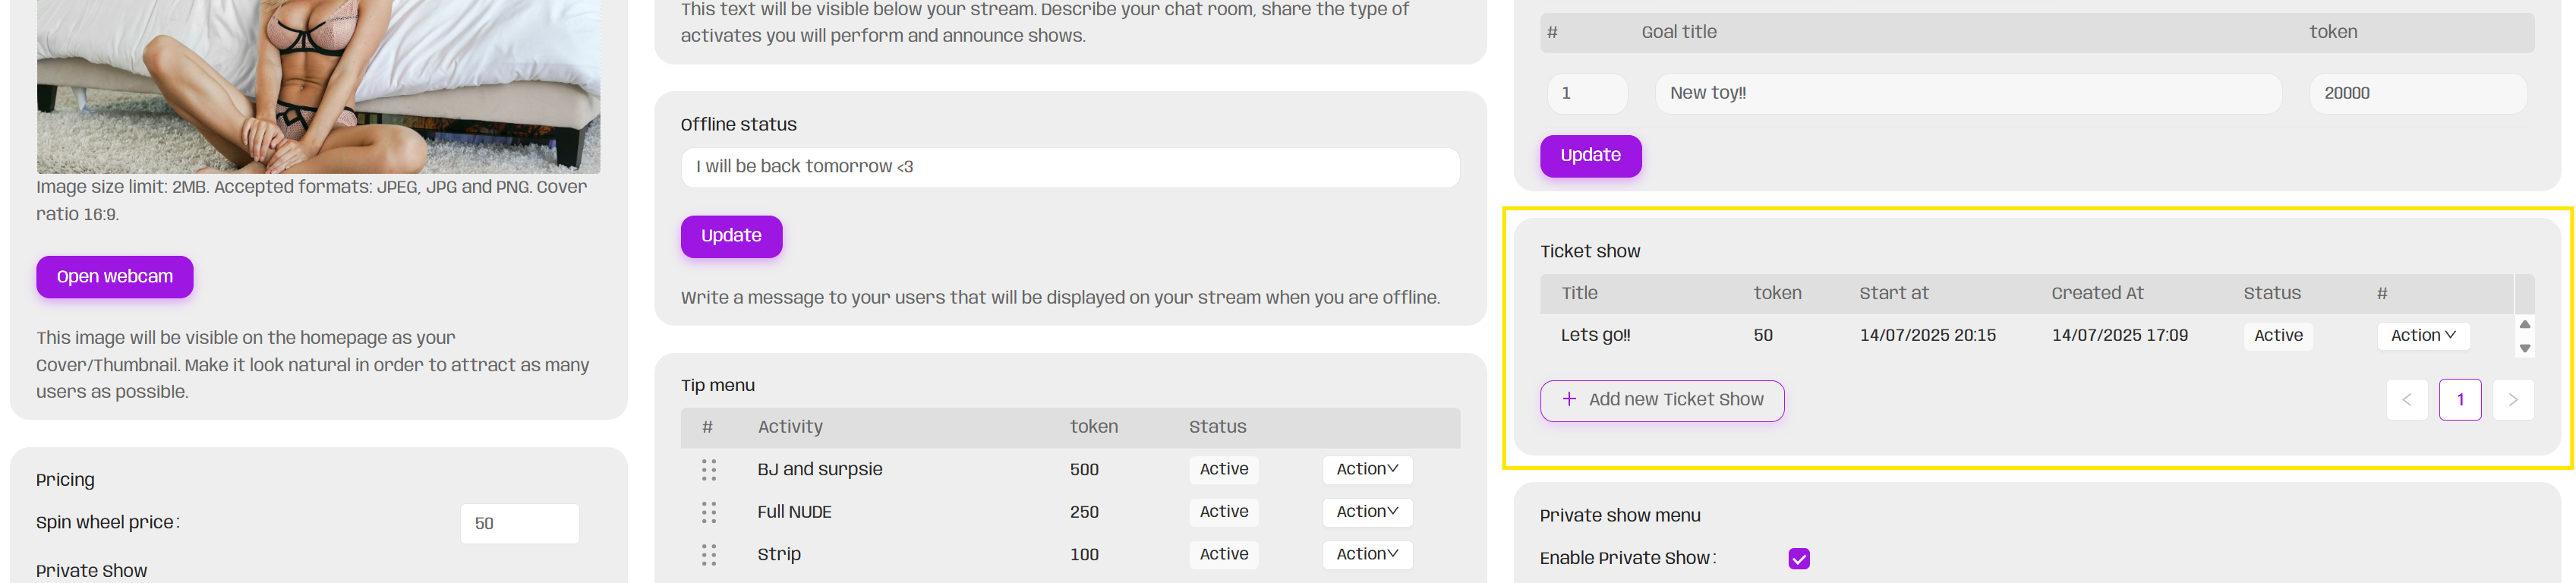The height and width of the screenshot is (583, 2576).
Task: Select page 1 in Ticket show pagination
Action: tap(2459, 400)
